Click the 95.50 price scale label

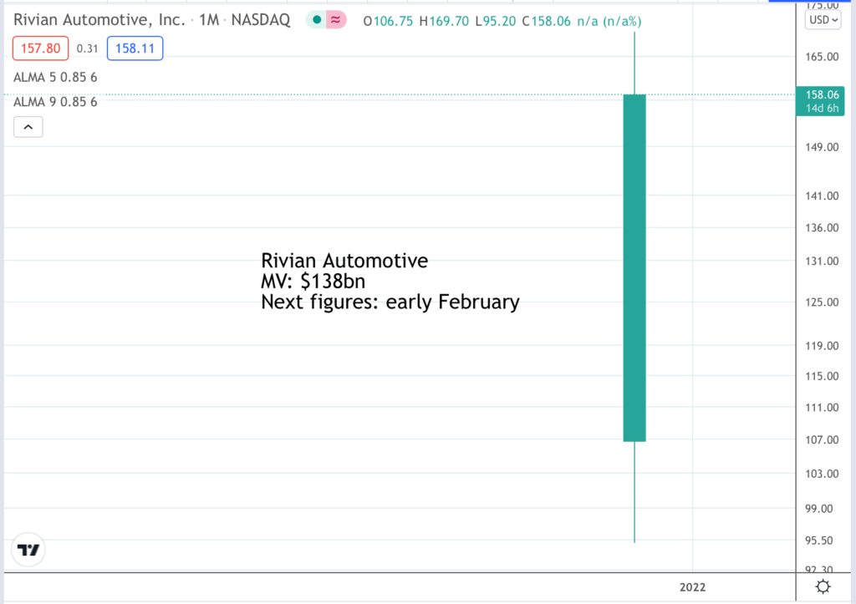[x=819, y=541]
